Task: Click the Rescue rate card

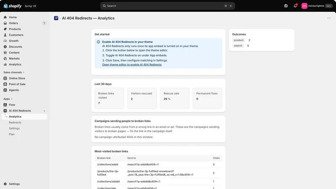Action: [175, 98]
